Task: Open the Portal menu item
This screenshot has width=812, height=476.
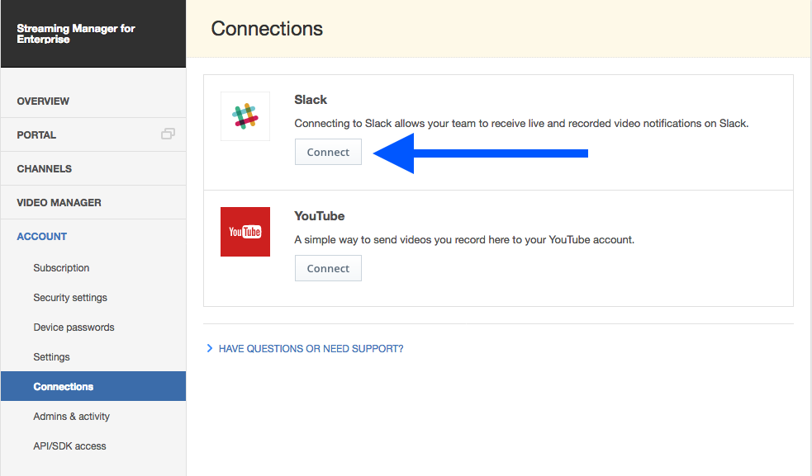Action: point(93,134)
